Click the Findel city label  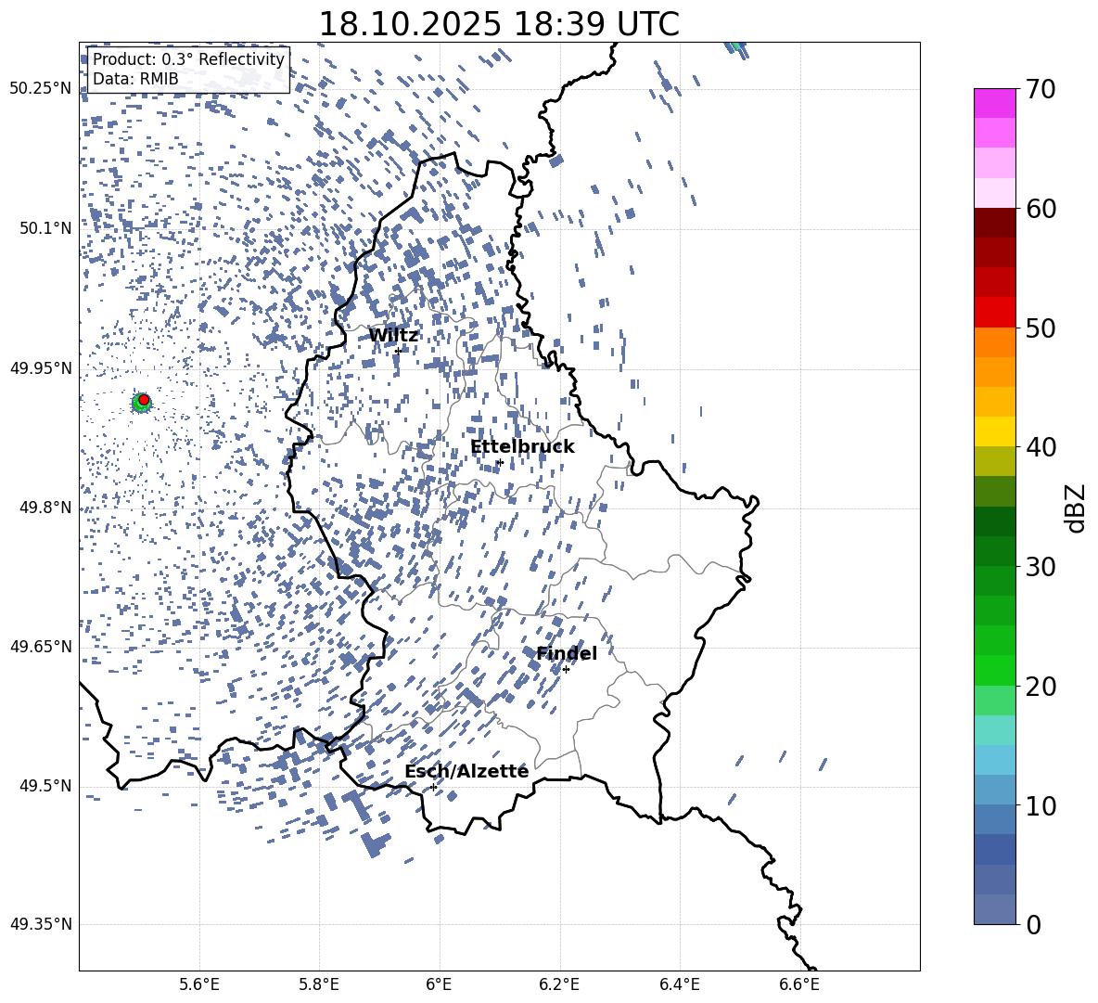(x=567, y=653)
